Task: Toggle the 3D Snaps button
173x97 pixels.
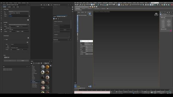Action: pos(121,5)
